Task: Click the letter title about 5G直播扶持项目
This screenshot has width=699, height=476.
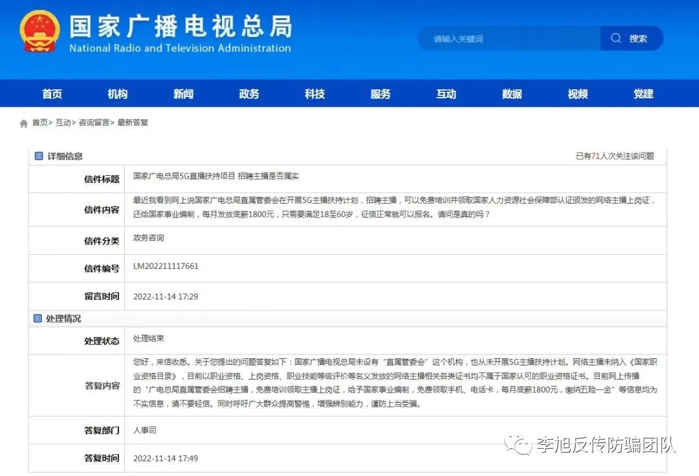Action: tap(216, 176)
